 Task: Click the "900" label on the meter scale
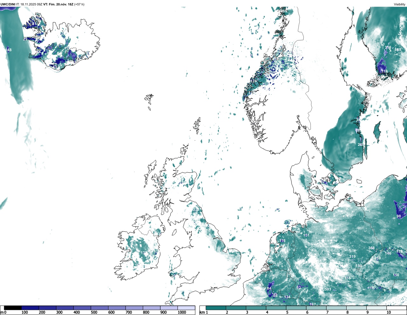click(163, 312)
